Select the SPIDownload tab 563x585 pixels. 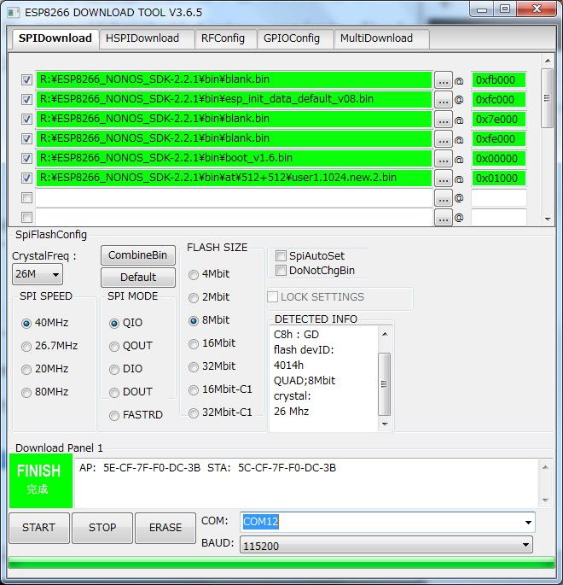tap(55, 38)
